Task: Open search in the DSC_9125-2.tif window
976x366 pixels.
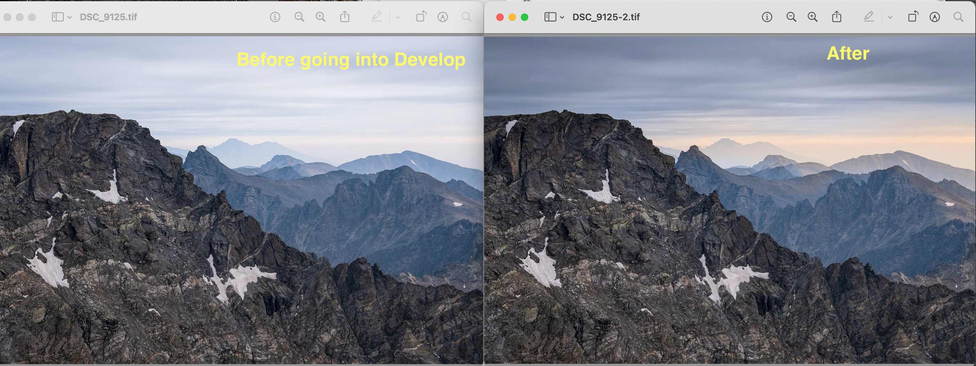Action: [958, 17]
